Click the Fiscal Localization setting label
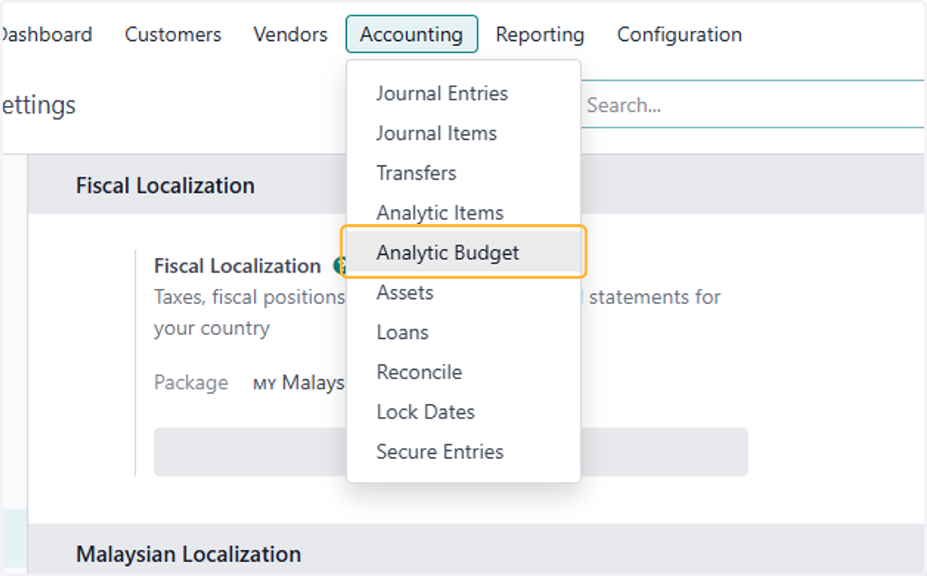The height and width of the screenshot is (576, 927). point(237,266)
